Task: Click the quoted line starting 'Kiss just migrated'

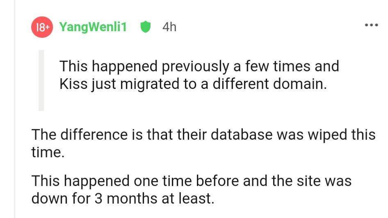Action: point(193,84)
